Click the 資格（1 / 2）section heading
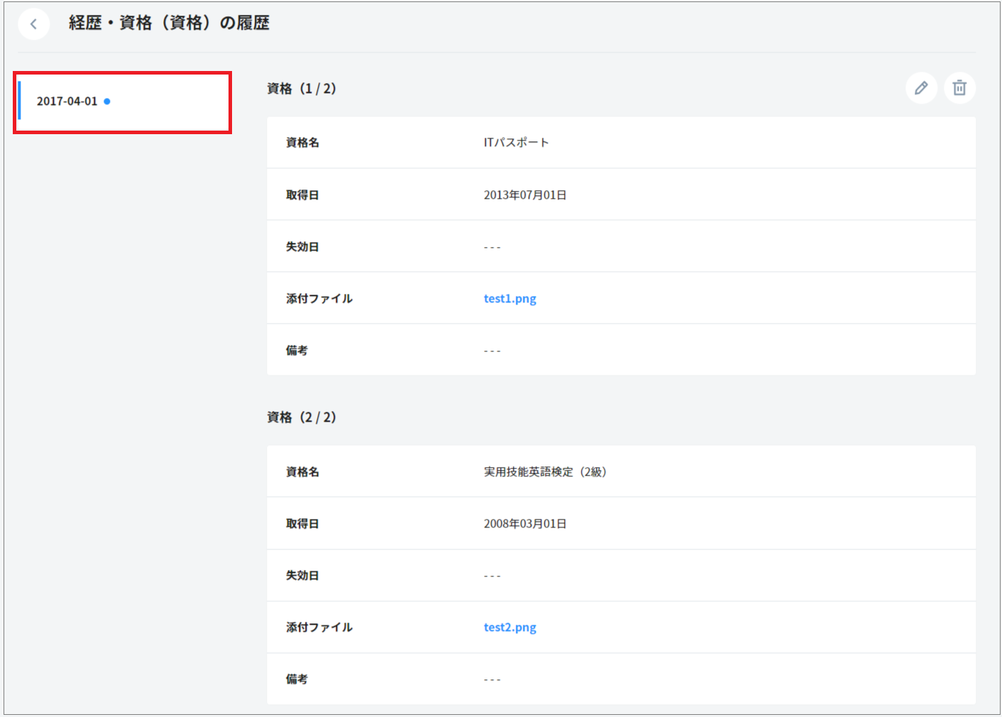Screen dimensions: 1002x717 (301, 89)
